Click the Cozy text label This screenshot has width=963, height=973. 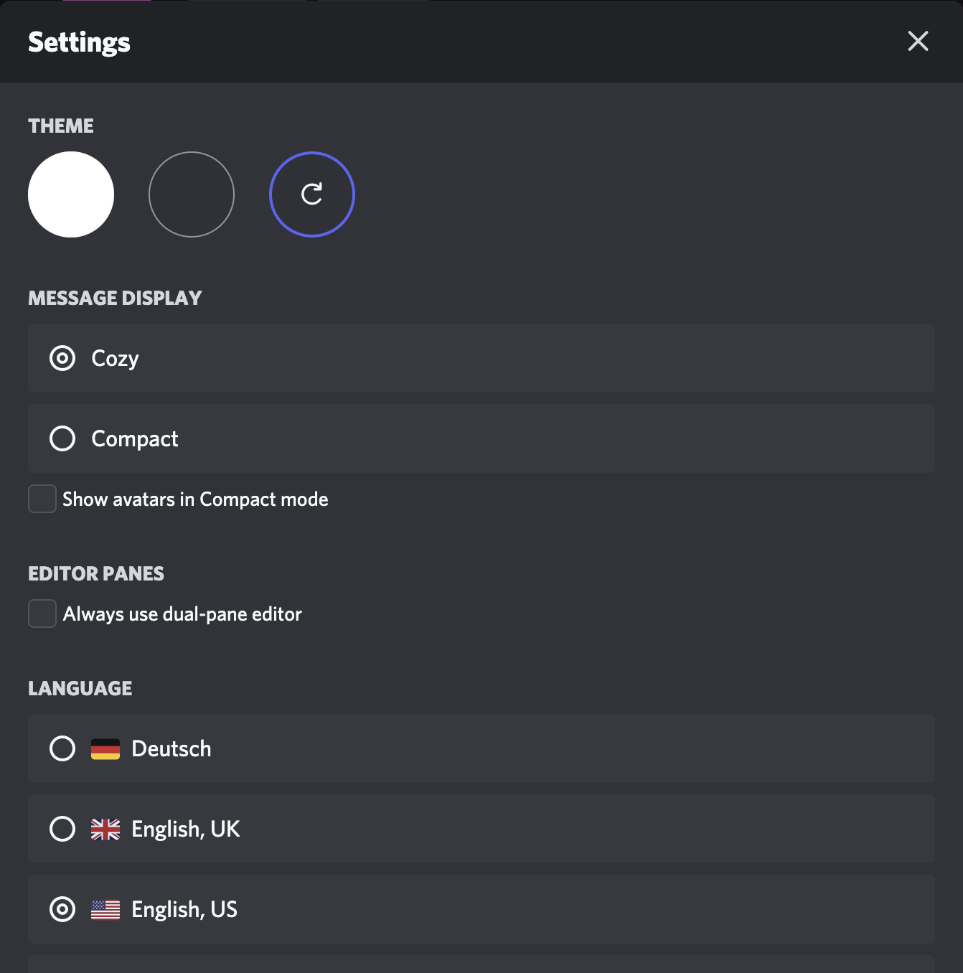115,359
